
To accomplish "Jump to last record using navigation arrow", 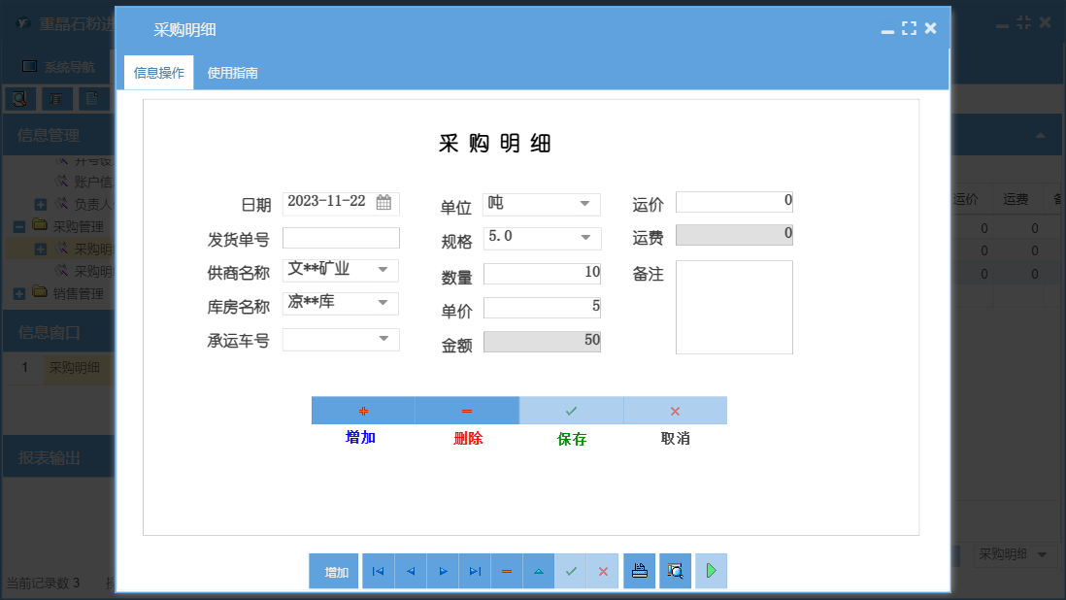I will click(x=475, y=571).
